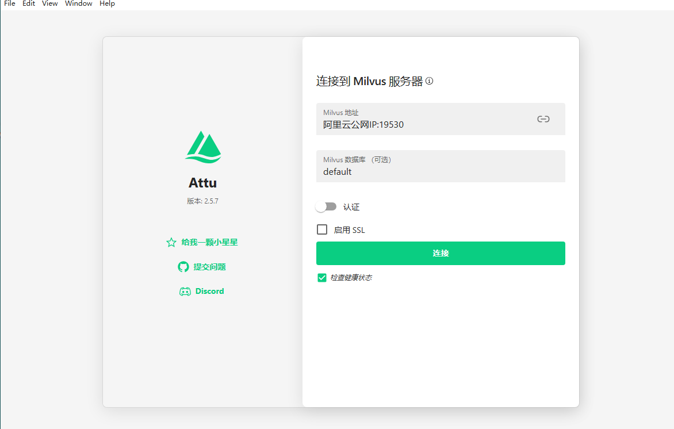Click the 连接到 Milvus 服务器 heading

[x=370, y=81]
